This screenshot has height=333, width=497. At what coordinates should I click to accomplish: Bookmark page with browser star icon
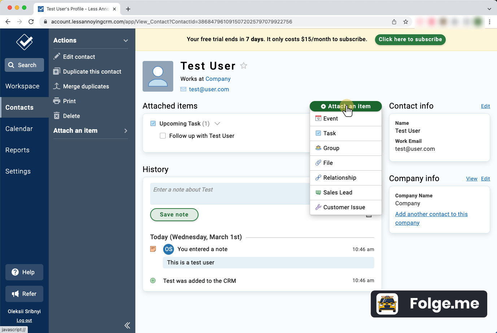coord(406,22)
